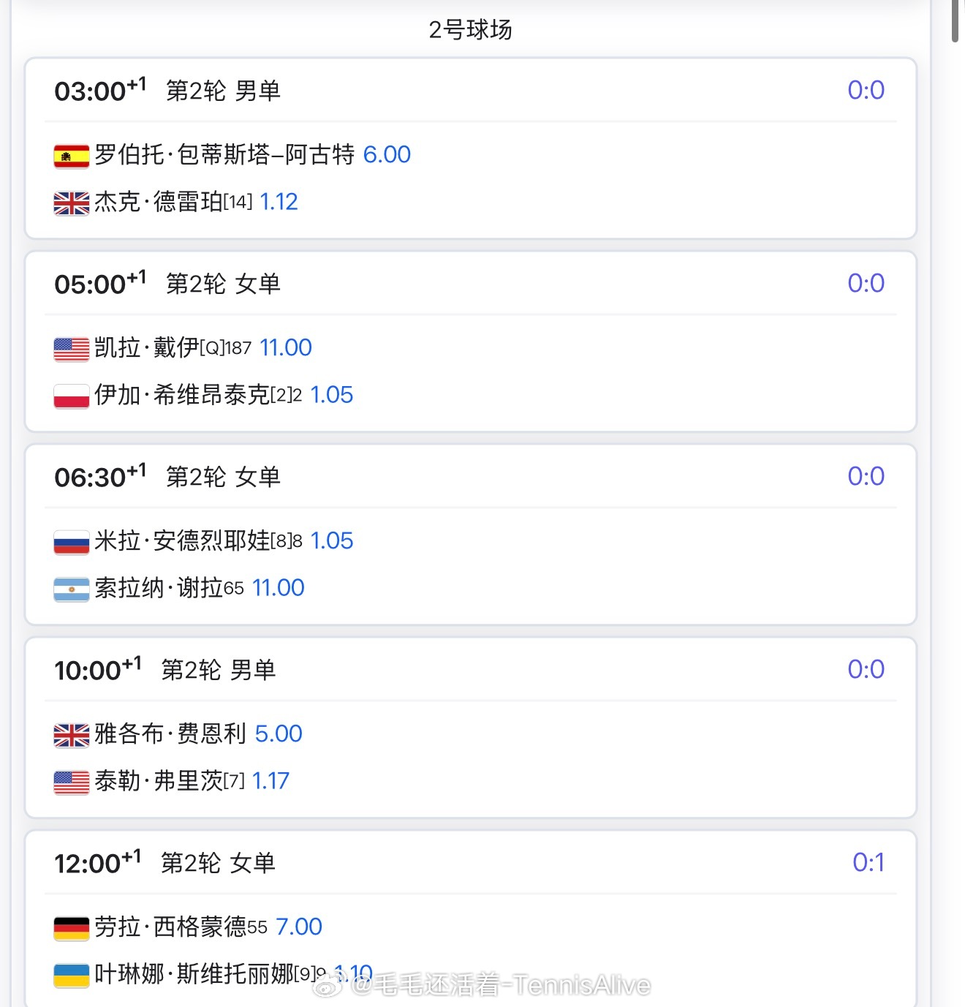
Task: Click the Germany flag beside 劳拉·西格蒙德
Action: coord(72,928)
